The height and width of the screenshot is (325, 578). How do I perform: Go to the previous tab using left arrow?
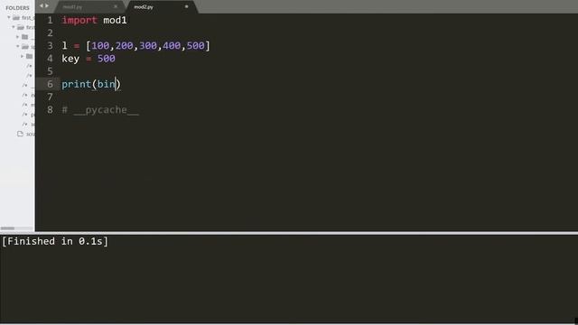point(42,5)
